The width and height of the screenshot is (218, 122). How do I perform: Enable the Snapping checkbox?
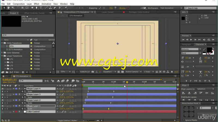[87, 8]
